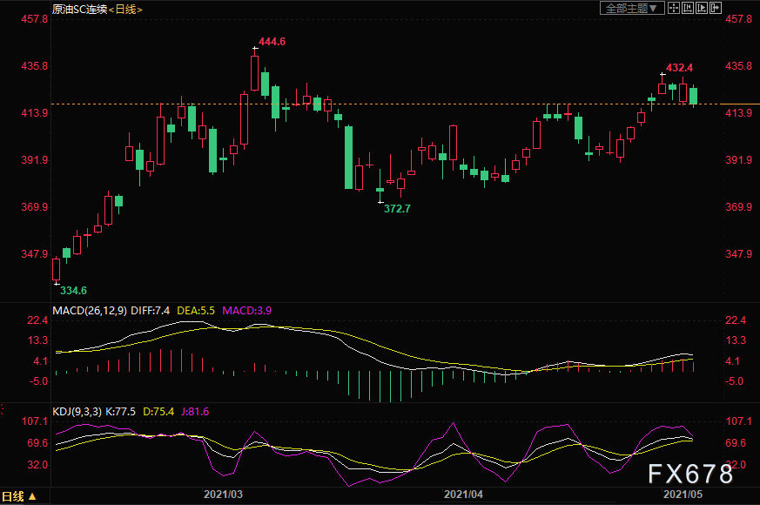Click the J:81.6 value

[x=195, y=412]
